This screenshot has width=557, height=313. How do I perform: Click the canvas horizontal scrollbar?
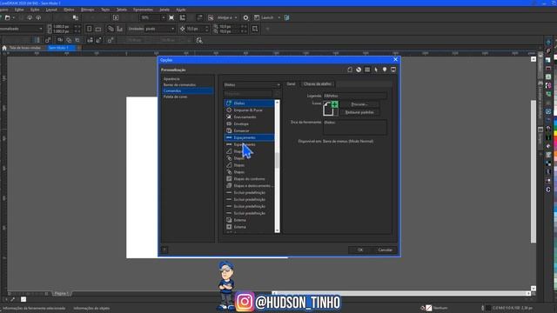(x=400, y=294)
